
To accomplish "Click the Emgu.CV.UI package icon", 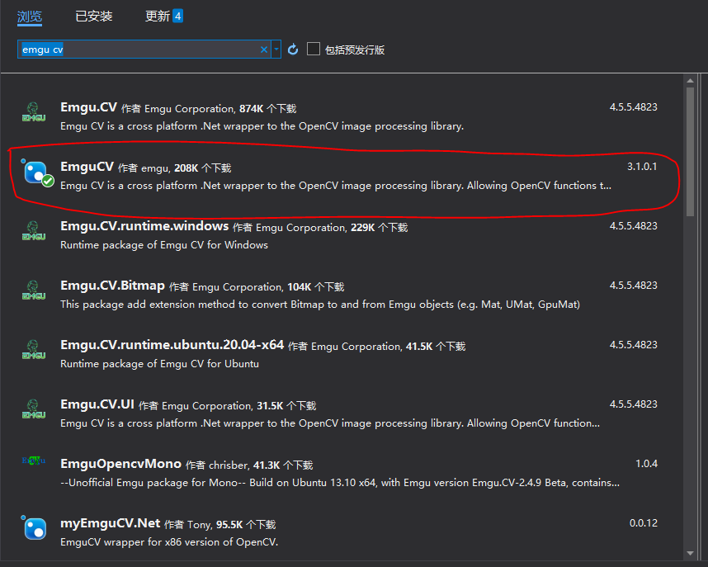I will point(34,409).
